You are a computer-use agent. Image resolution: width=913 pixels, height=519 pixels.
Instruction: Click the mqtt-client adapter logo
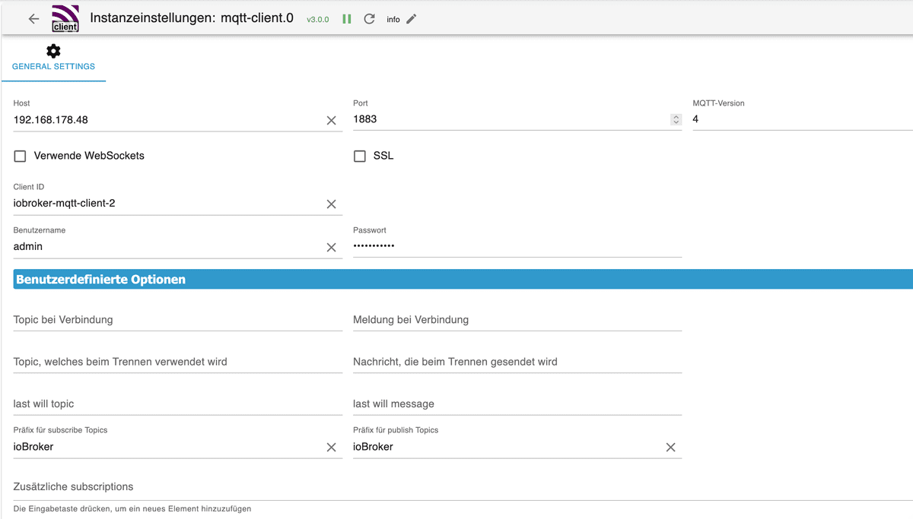pyautogui.click(x=65, y=18)
